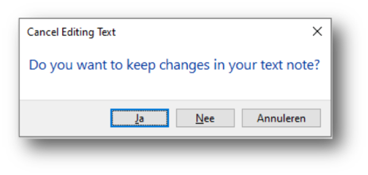Choose Annuleren to return to editing
The height and width of the screenshot is (175, 368).
[x=281, y=118]
